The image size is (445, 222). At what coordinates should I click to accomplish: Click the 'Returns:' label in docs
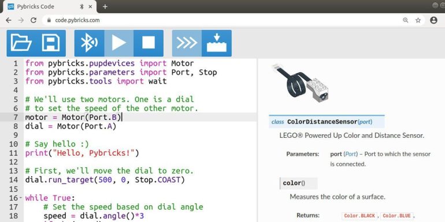click(308, 215)
